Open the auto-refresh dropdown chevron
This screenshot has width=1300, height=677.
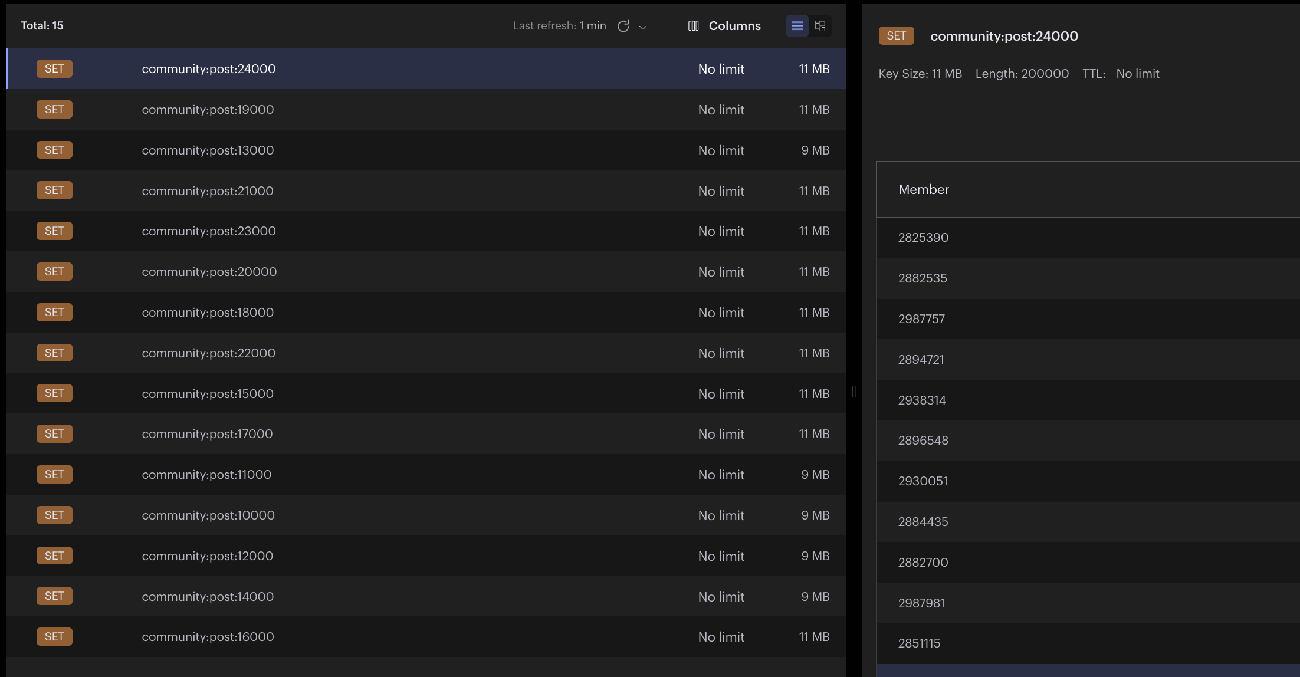(643, 27)
